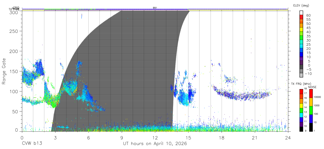324x149 pixels.
Task: Click the y-axis tick label '250'
Action: [x=14, y=31]
